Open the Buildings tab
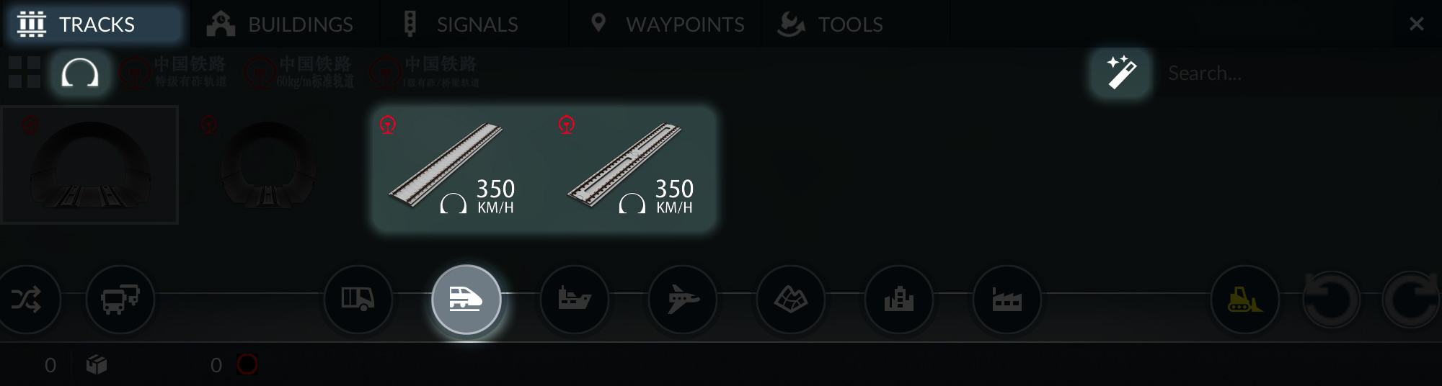 pos(281,24)
